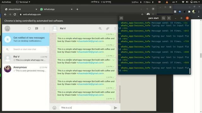Click Rsl V avatar in chat header
Screen dimensions: 202x113
coord(55,29)
